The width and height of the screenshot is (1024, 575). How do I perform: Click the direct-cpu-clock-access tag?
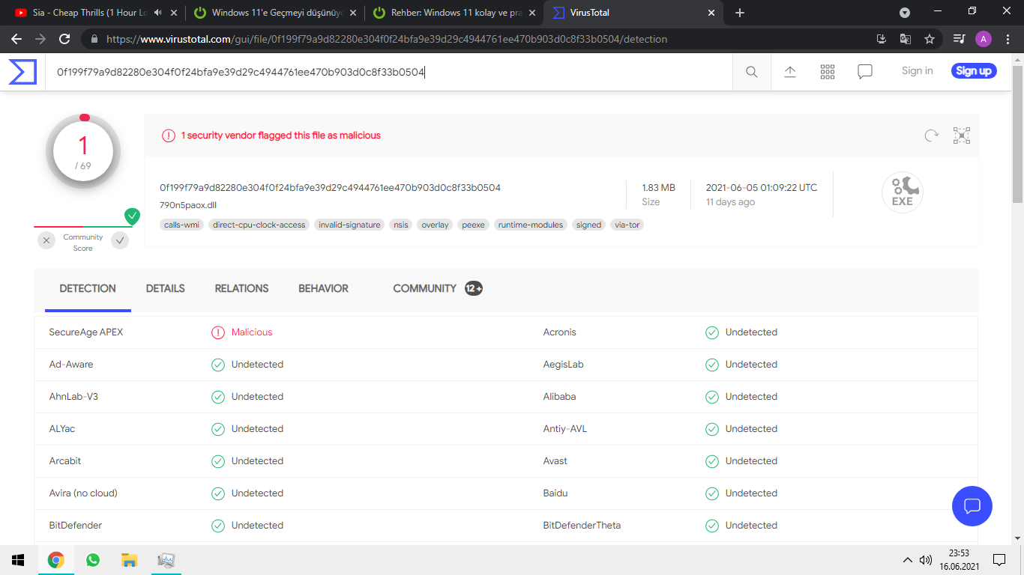(x=259, y=225)
